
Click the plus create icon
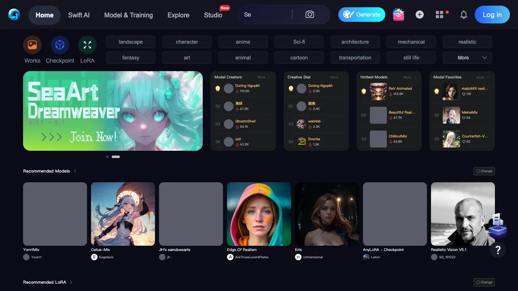(420, 15)
